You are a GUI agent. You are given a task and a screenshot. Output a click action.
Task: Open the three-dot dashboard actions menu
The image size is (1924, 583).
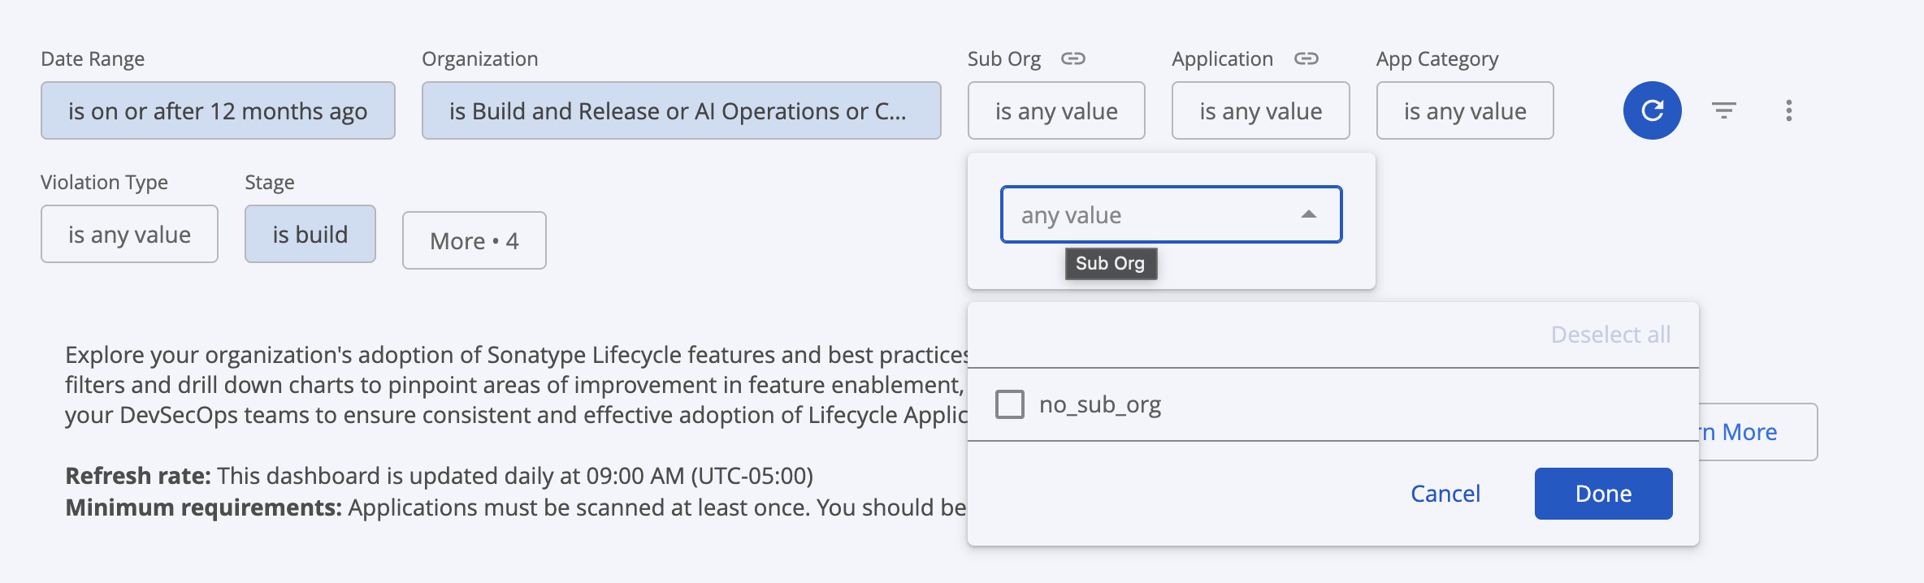point(1788,110)
